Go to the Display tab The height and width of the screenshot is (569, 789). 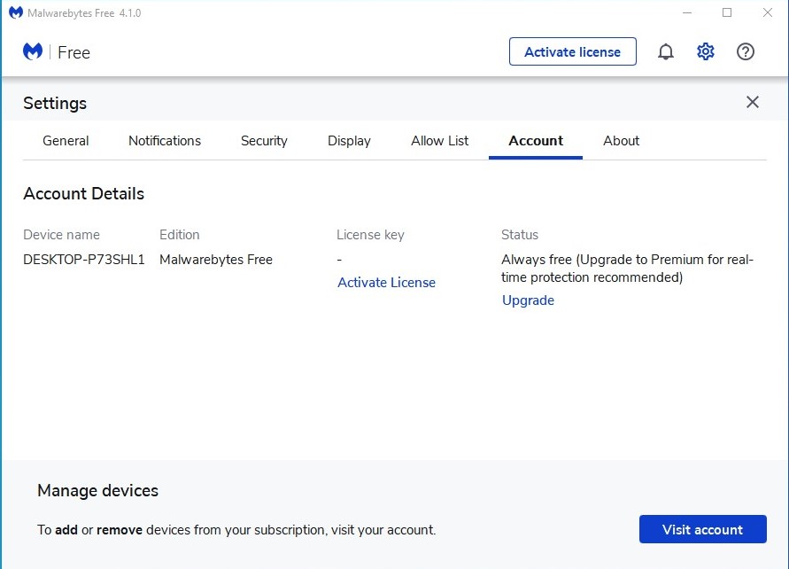pyautogui.click(x=349, y=141)
